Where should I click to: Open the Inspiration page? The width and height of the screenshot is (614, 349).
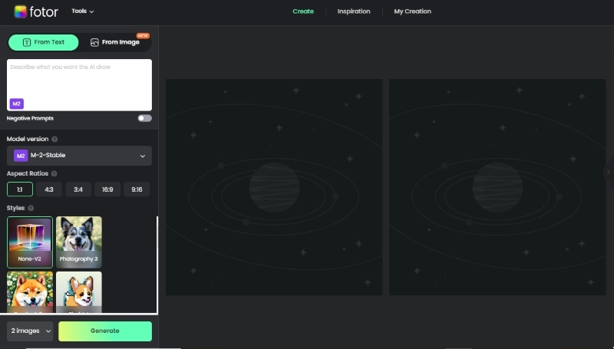click(x=354, y=12)
